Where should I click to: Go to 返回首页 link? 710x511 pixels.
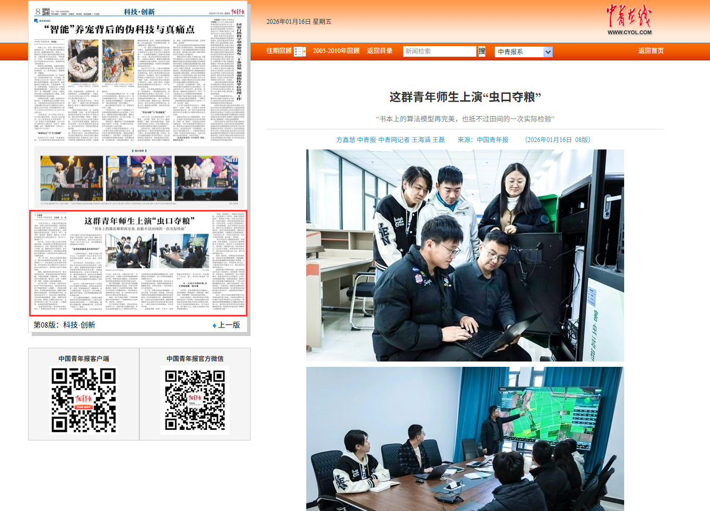pos(651,51)
